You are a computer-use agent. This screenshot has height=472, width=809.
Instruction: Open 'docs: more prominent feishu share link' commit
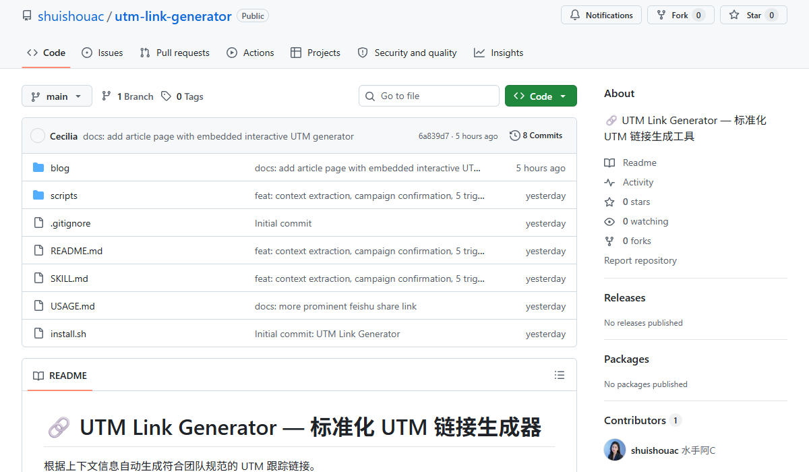coord(336,306)
